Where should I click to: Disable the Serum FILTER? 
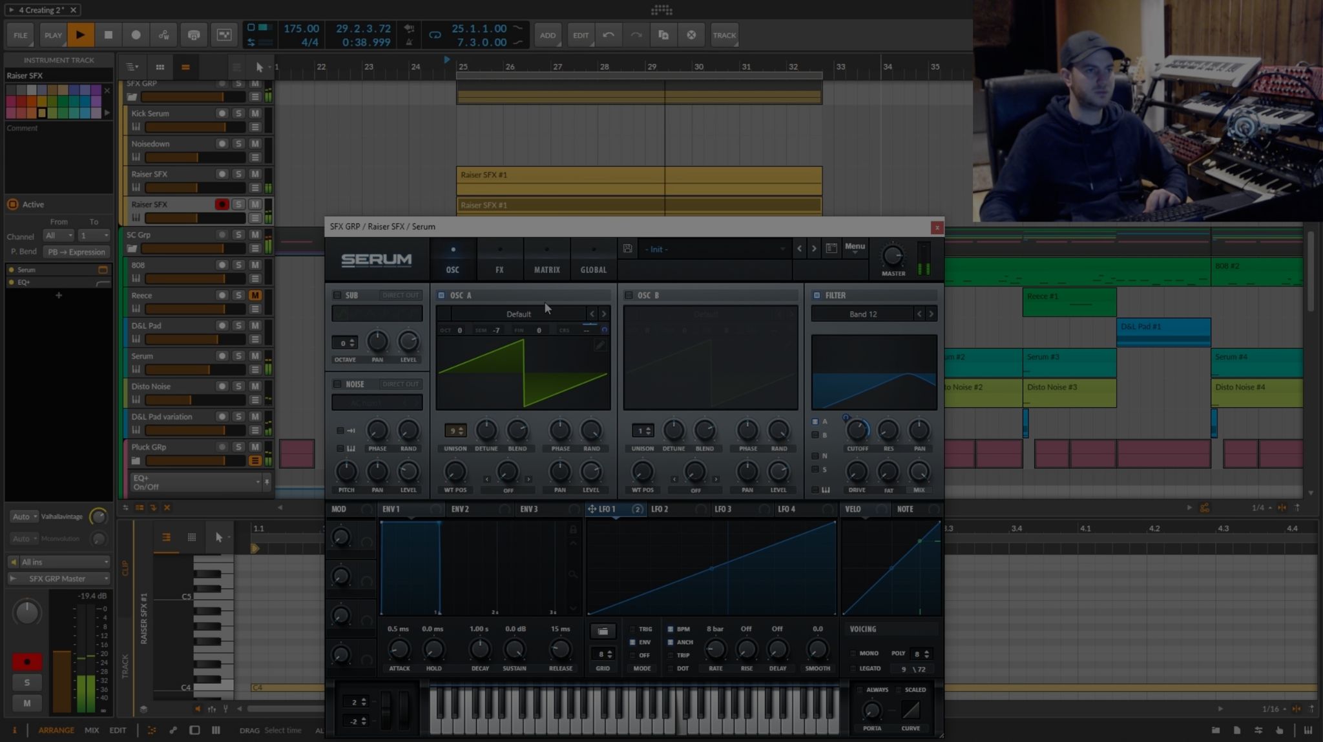[817, 296]
